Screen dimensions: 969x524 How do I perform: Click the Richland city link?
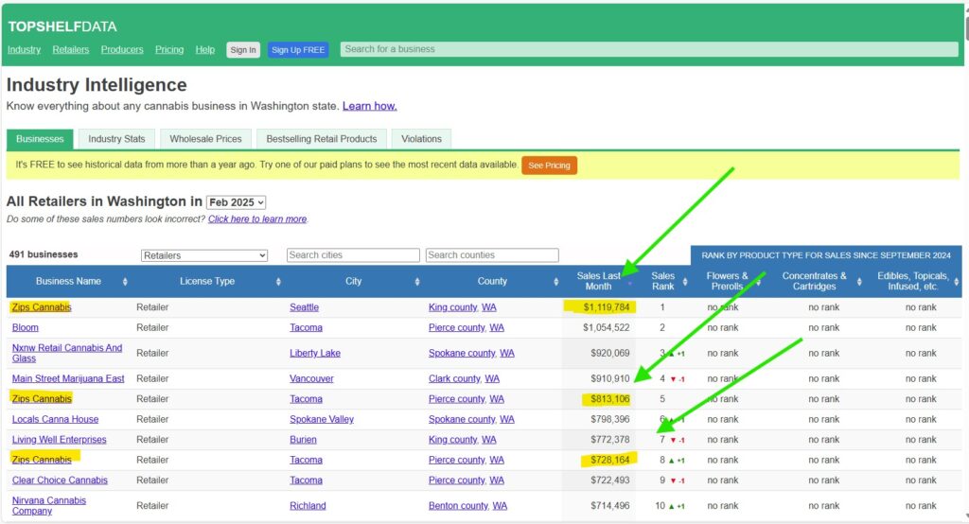[308, 505]
